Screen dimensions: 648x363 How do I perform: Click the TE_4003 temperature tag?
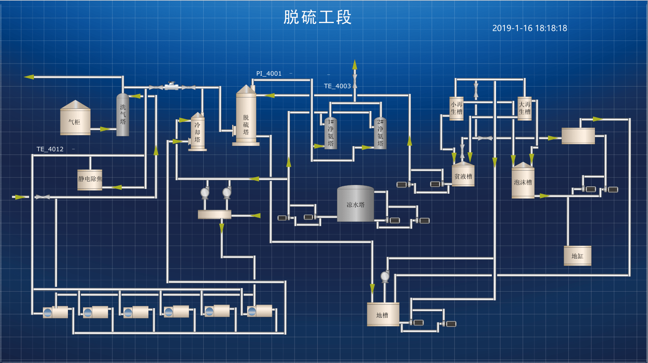pyautogui.click(x=337, y=86)
